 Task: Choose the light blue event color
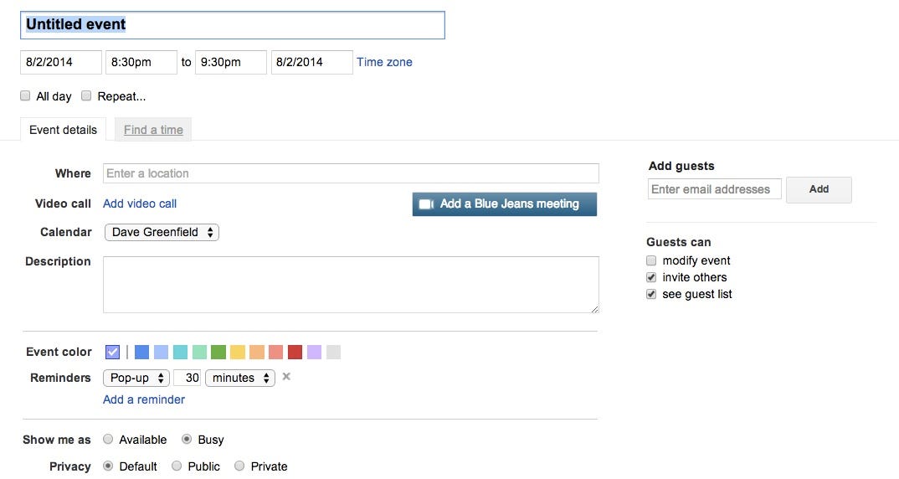point(161,352)
